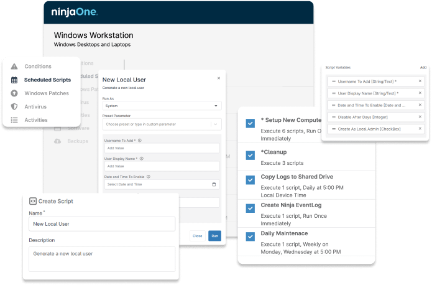Remove the Disable After Days variable
This screenshot has height=285, width=432.
coord(420,117)
